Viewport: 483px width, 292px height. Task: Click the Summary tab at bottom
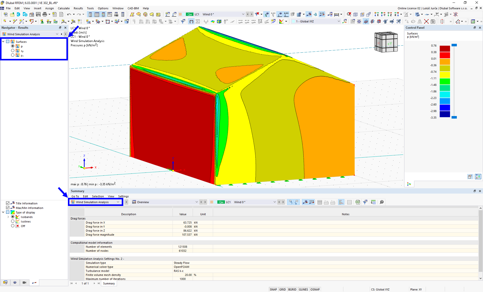point(109,283)
